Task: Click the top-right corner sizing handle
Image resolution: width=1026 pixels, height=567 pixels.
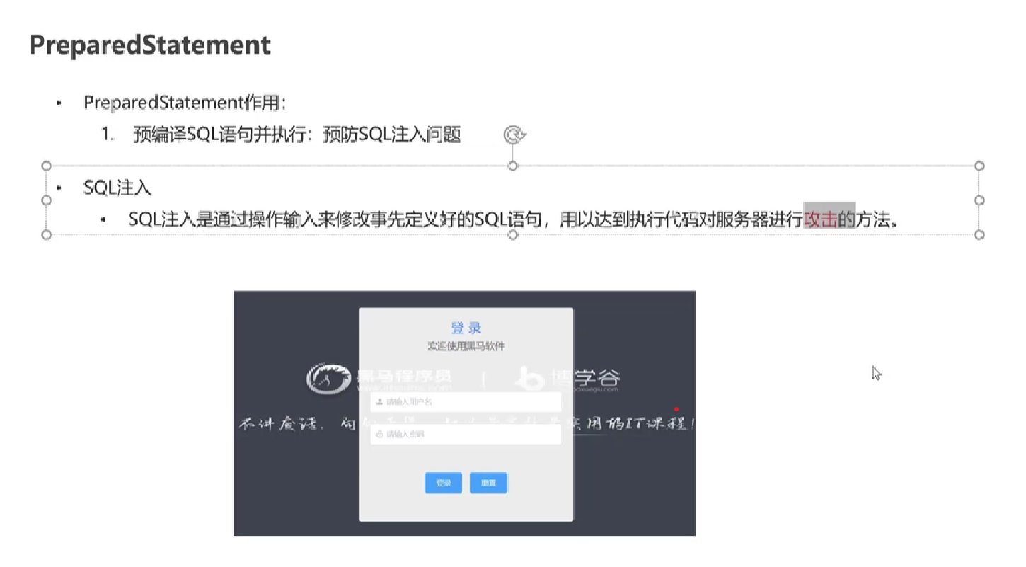Action: tap(979, 166)
